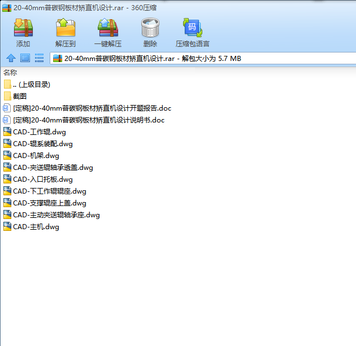Screen dimensions: 356x346
Task: Click dwg icon of CAD-主动夹送辊轴承座
Action: tap(7, 214)
